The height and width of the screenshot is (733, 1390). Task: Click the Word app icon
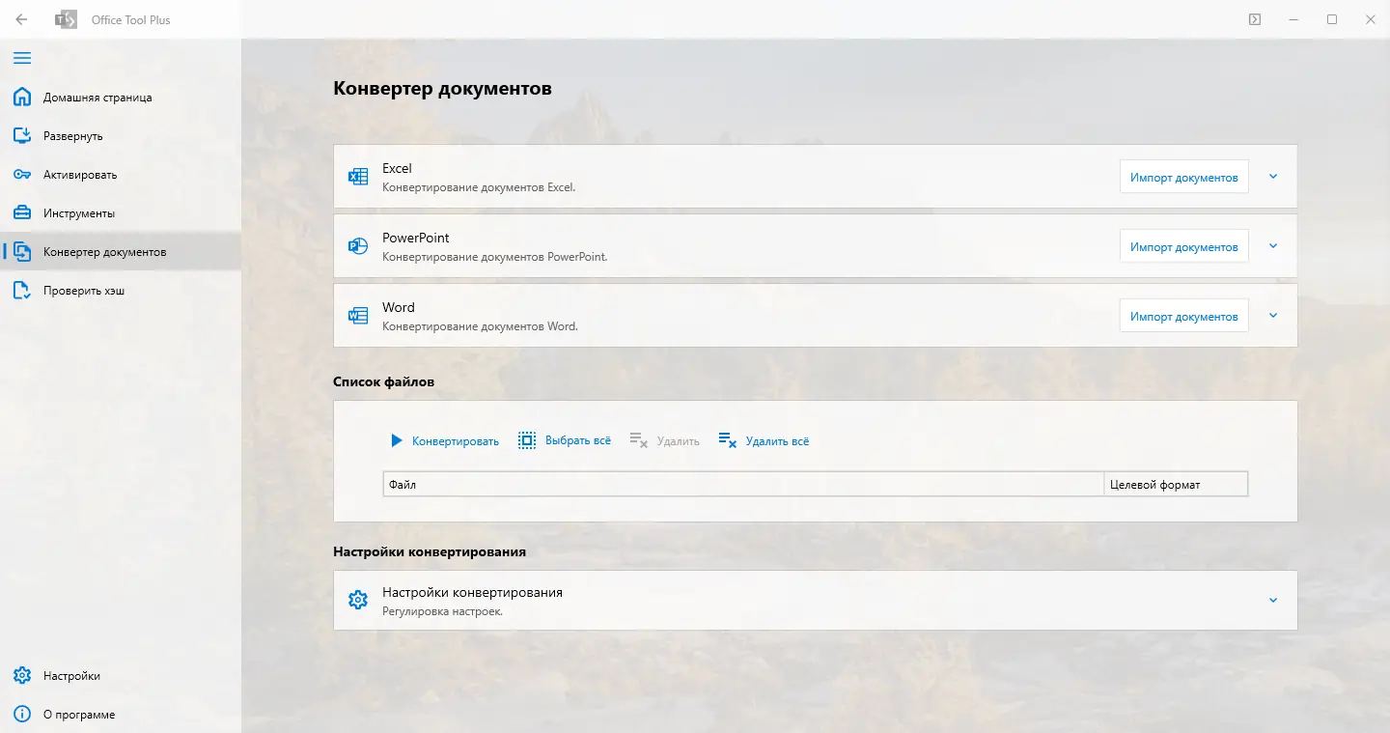pos(358,315)
